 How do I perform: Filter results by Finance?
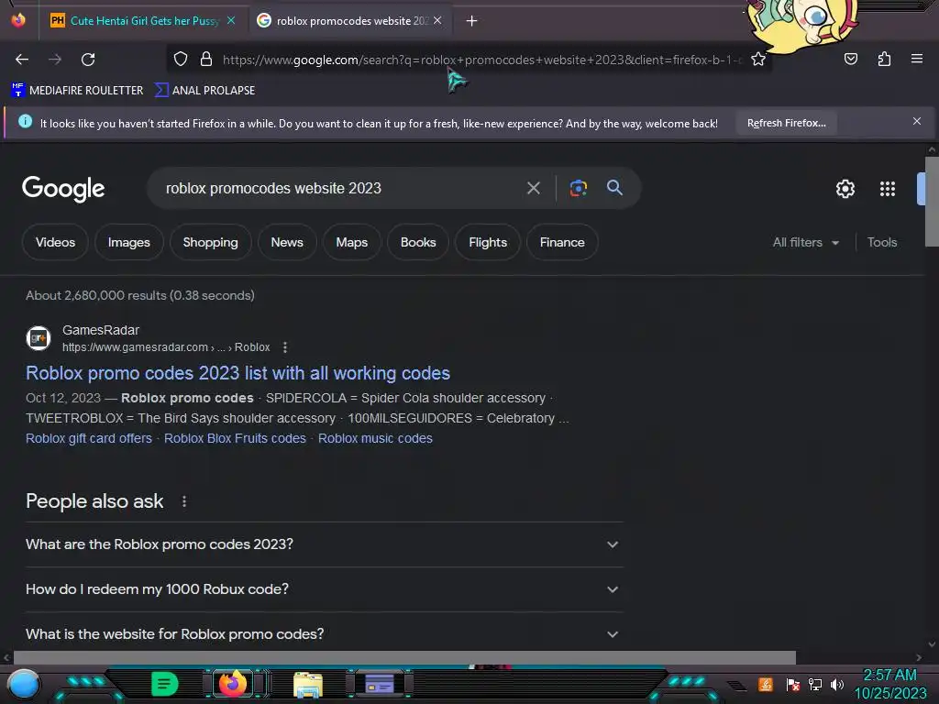(562, 242)
